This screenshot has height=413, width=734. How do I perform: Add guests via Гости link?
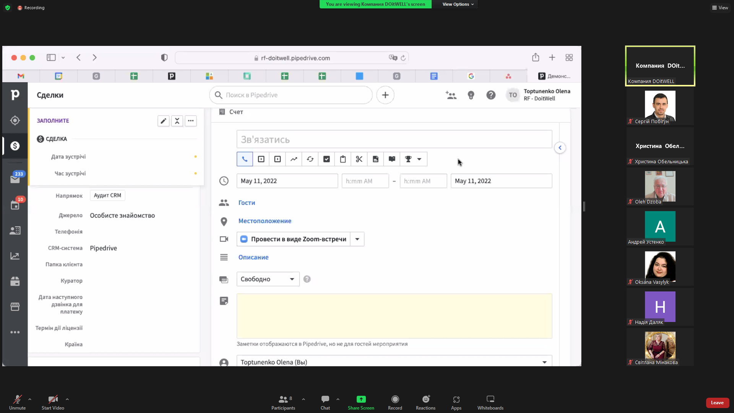click(x=247, y=203)
